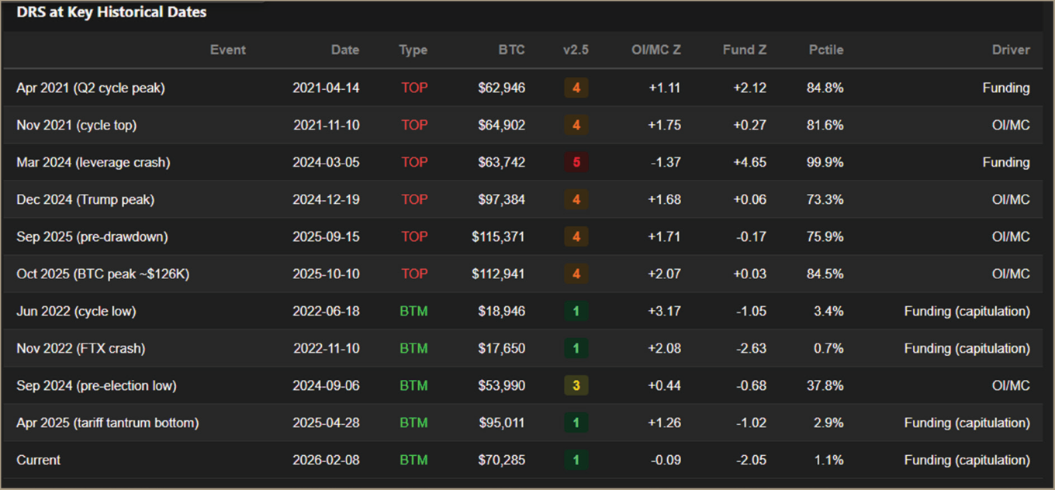Click the Driver column header
Image resolution: width=1055 pixels, height=490 pixels.
[1011, 50]
